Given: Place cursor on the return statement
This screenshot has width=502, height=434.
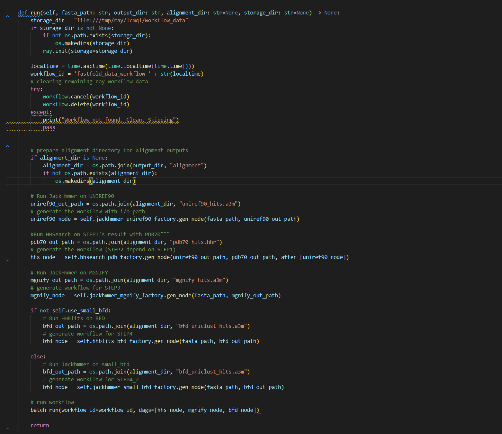Looking at the screenshot, I should (x=39, y=425).
